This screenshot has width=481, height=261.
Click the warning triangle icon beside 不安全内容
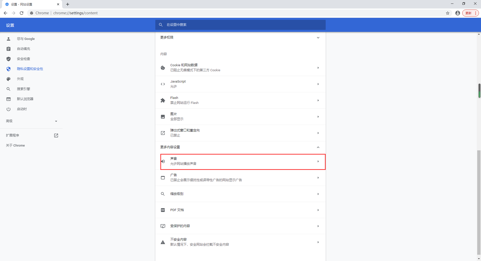(163, 242)
